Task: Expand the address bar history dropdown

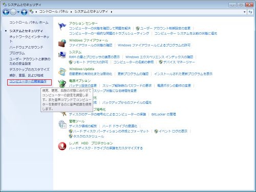Action: pos(245,12)
